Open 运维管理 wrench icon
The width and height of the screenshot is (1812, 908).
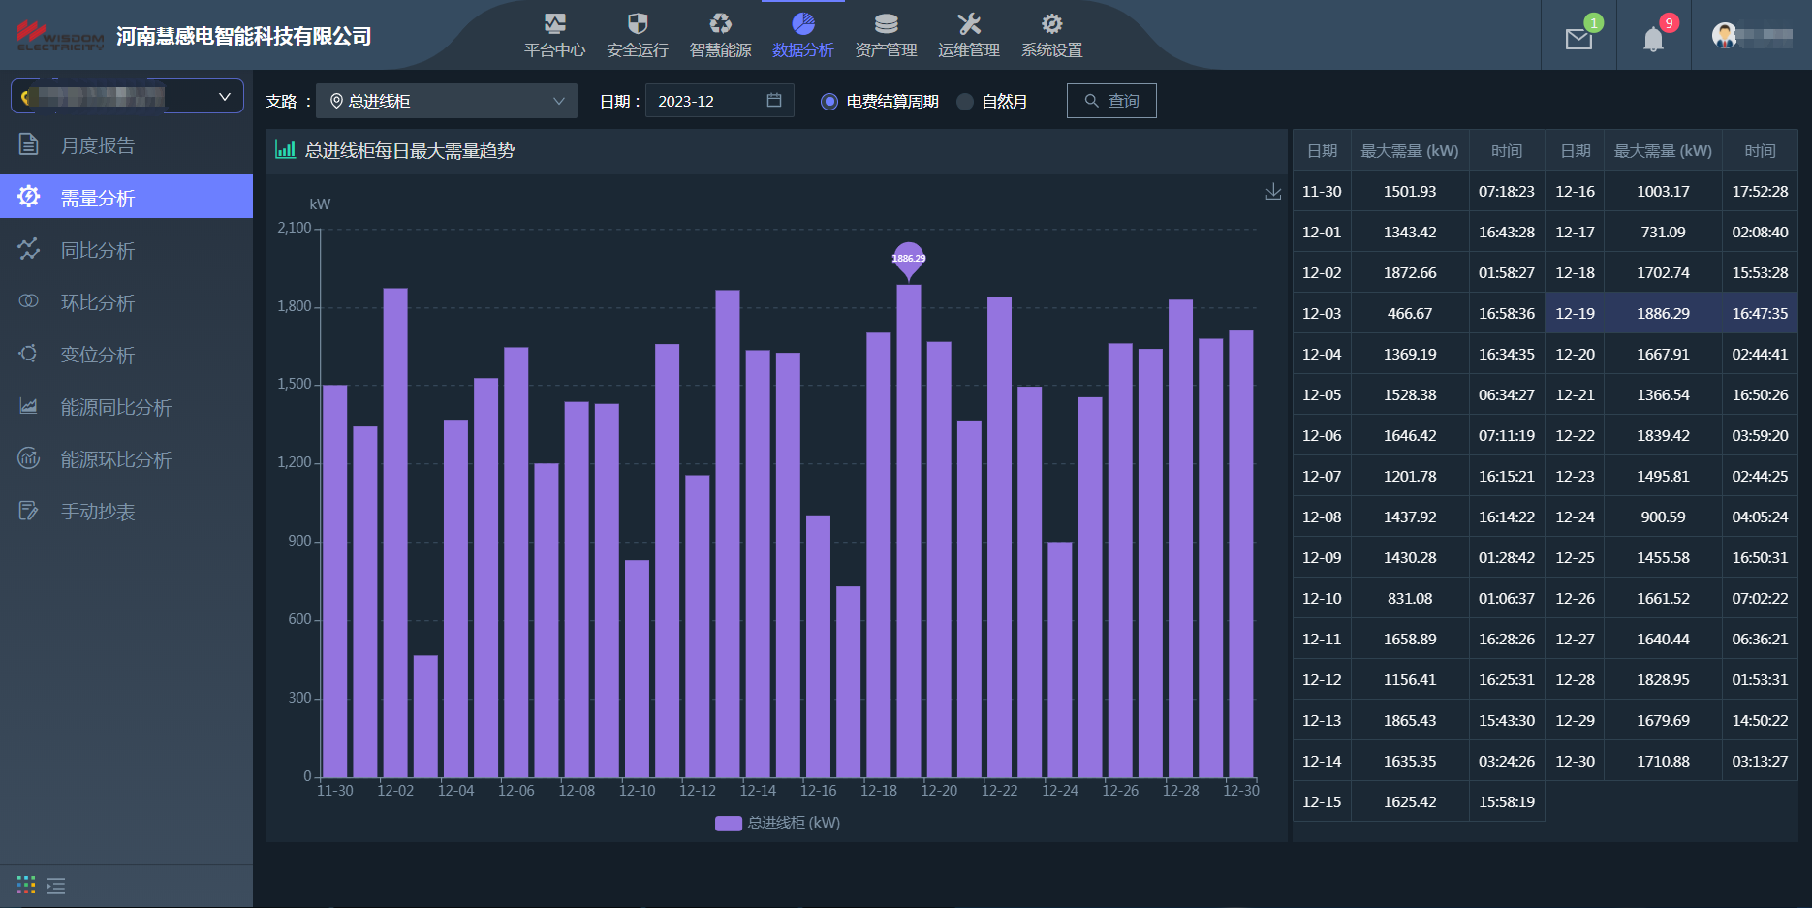pyautogui.click(x=968, y=24)
